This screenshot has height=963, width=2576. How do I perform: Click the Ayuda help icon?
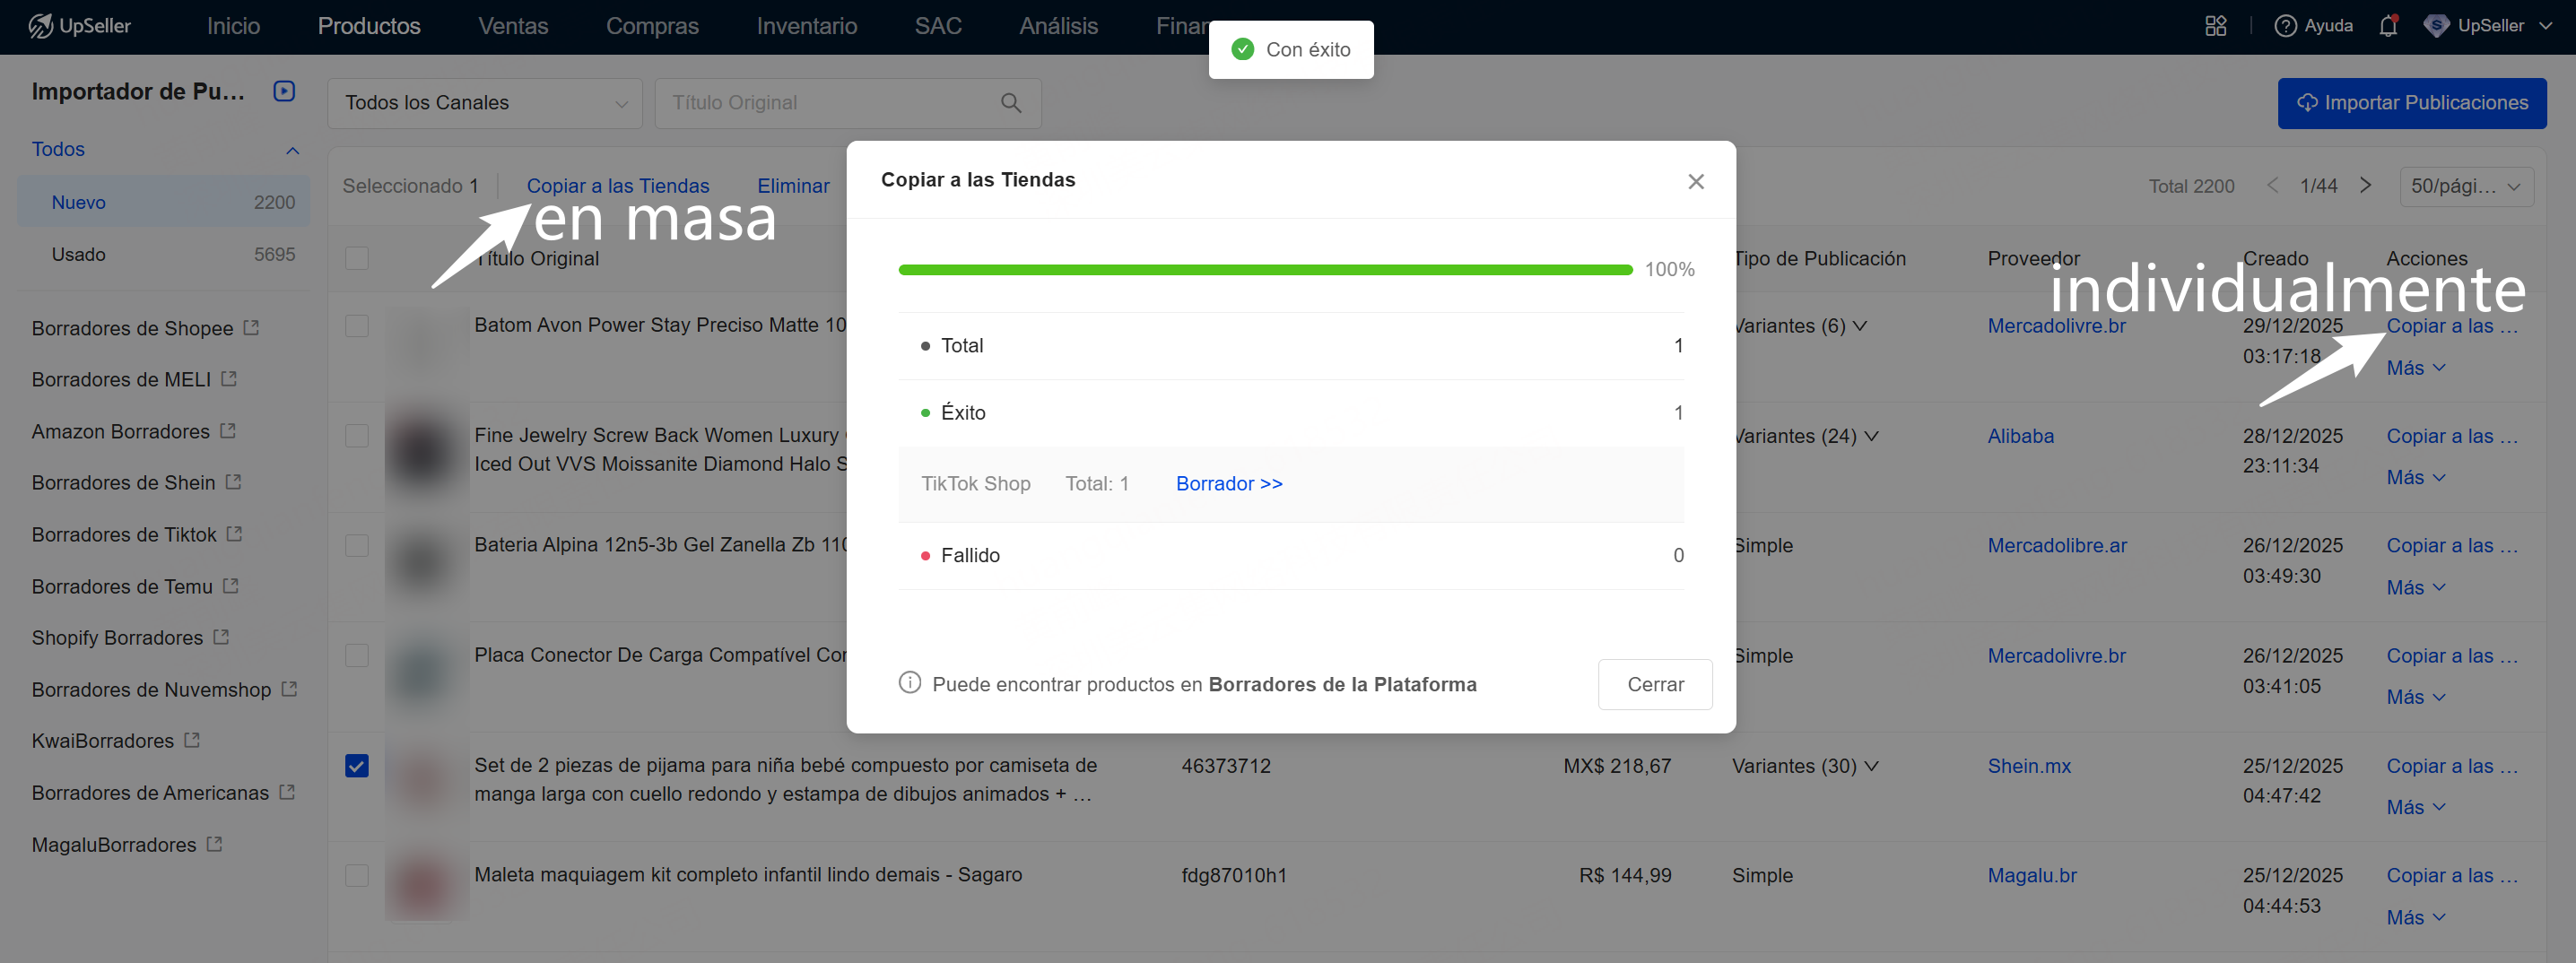[x=2285, y=26]
